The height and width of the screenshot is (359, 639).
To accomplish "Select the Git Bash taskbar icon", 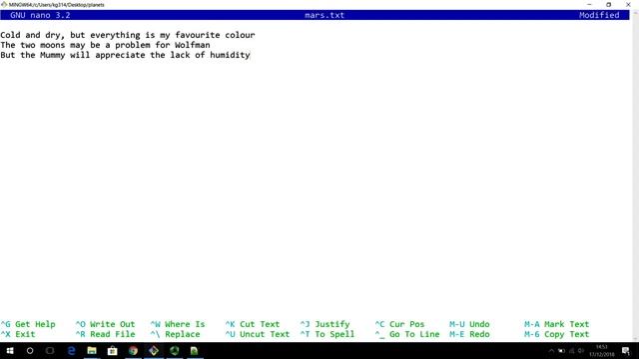I will [154, 350].
